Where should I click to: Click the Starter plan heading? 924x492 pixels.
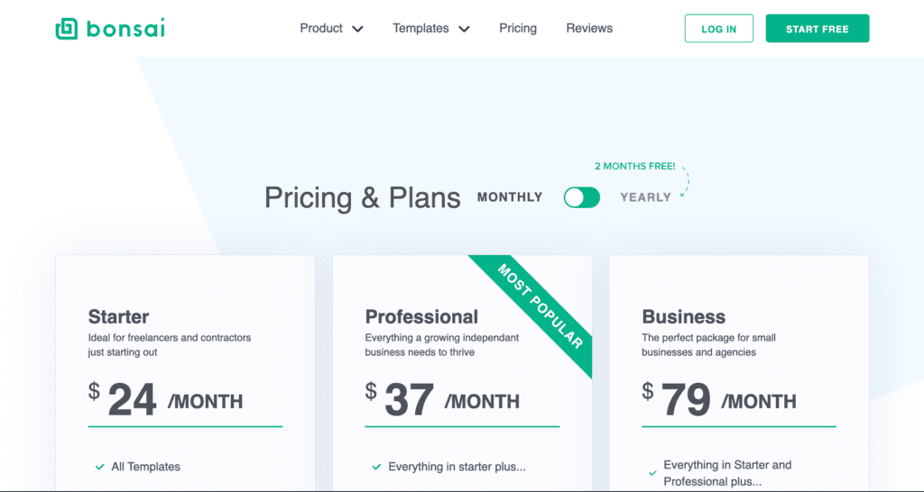coord(118,316)
